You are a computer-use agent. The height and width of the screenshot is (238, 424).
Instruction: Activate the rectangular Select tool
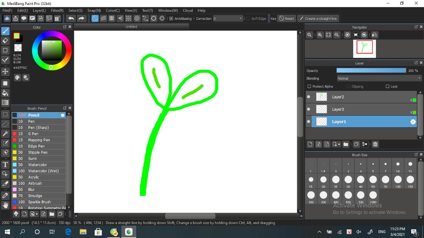click(x=5, y=114)
